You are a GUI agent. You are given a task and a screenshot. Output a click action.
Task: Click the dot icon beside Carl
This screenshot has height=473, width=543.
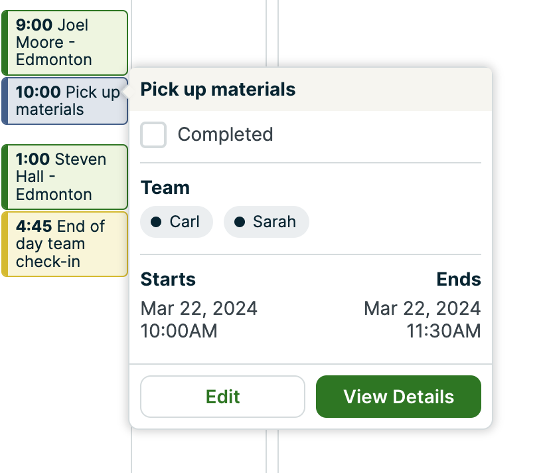(x=156, y=222)
